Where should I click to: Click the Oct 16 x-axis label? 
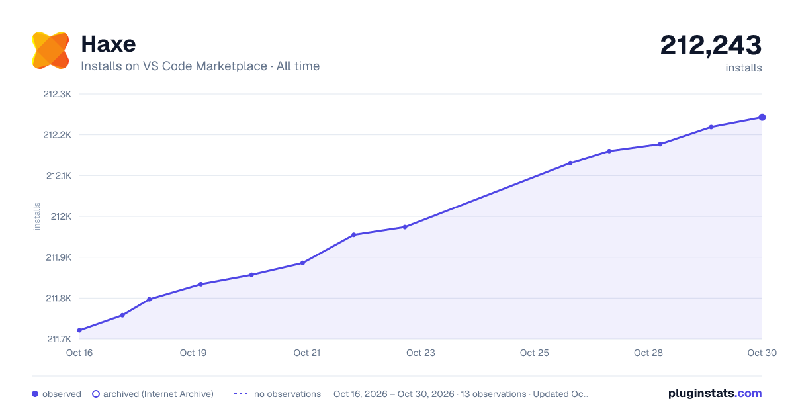(x=79, y=353)
